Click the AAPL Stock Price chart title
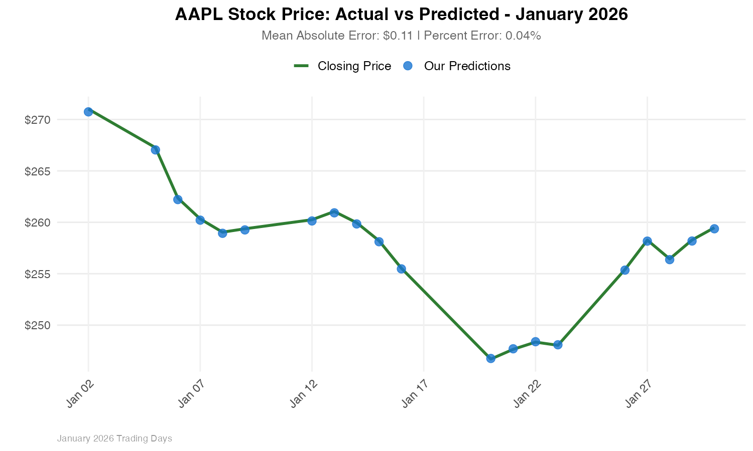 [x=401, y=15]
